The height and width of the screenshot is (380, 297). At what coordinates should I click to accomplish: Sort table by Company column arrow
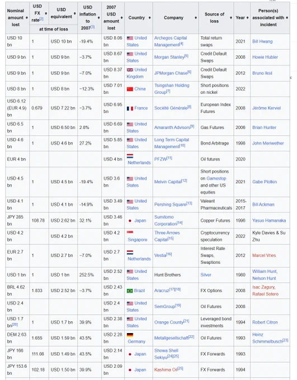[x=196, y=18]
